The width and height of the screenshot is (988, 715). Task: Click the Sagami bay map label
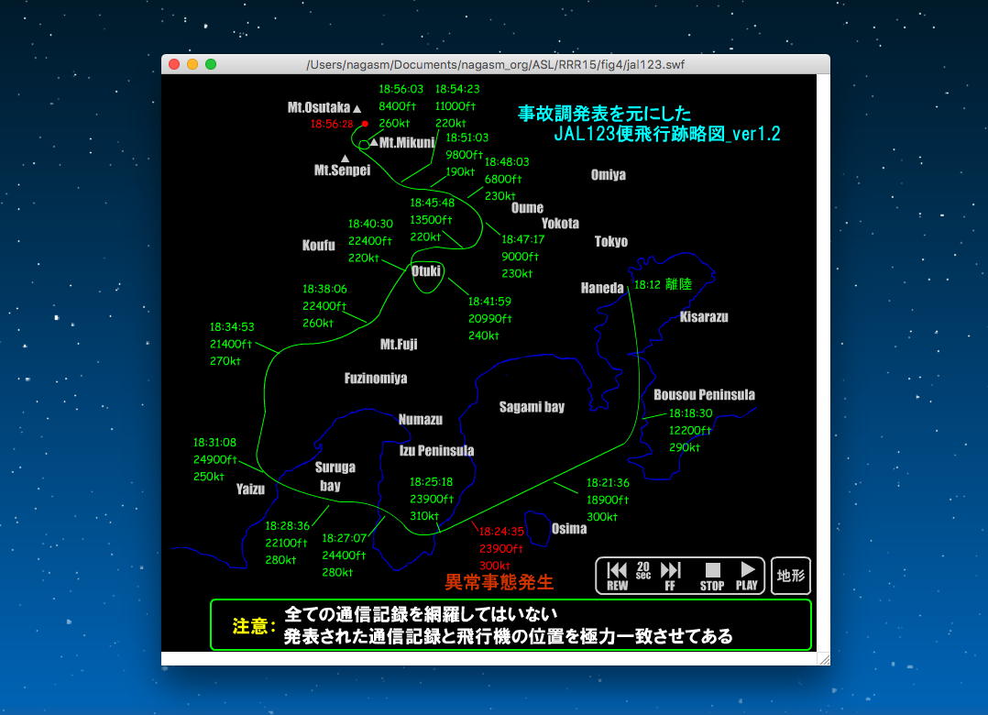pyautogui.click(x=532, y=408)
